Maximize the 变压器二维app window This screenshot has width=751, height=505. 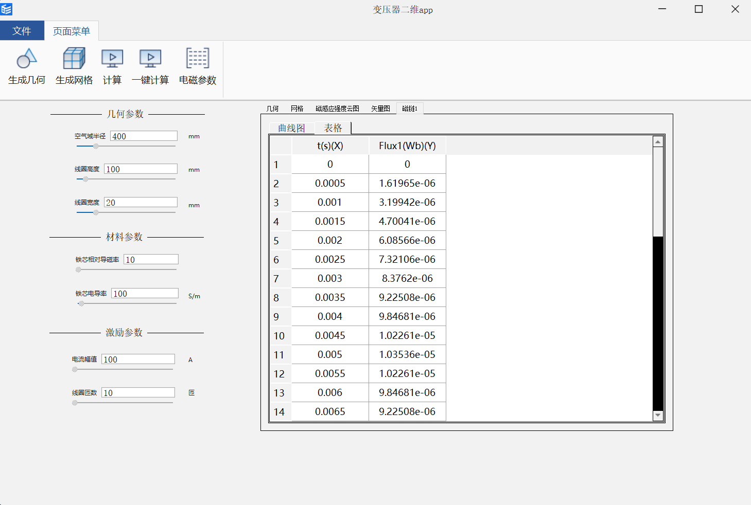[x=698, y=9]
